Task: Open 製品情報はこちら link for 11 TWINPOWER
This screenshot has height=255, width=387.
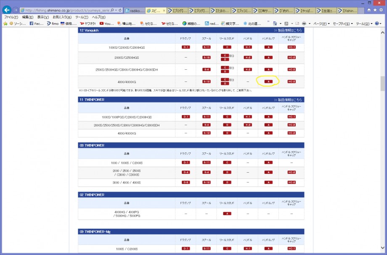Action: click(x=288, y=100)
